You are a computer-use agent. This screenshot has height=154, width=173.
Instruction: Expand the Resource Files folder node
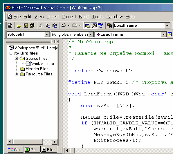(16, 74)
